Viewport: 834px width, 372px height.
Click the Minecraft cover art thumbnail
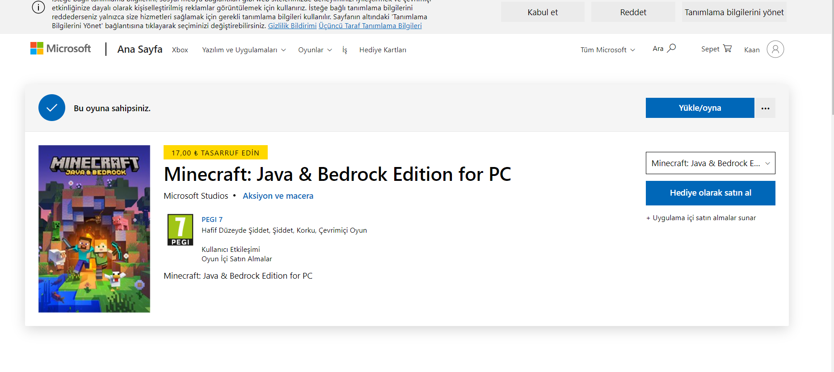(94, 229)
